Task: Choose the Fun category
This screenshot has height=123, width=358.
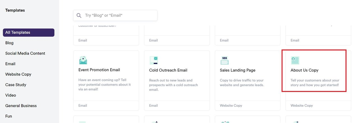Action: pyautogui.click(x=9, y=116)
